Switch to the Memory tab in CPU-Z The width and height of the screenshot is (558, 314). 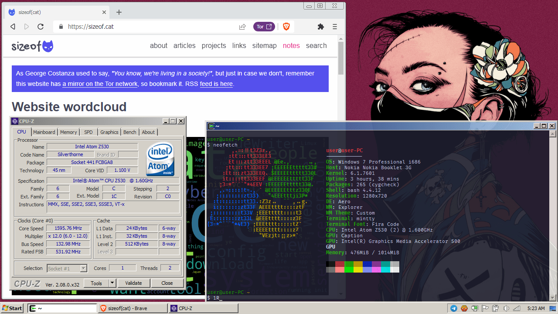point(68,132)
